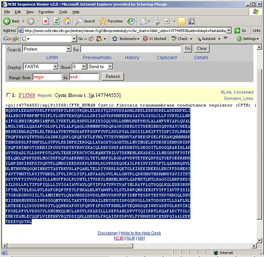Viewport: 264px width, 257px height.
Task: Open the Mail envelope icon
Action: point(143,21)
